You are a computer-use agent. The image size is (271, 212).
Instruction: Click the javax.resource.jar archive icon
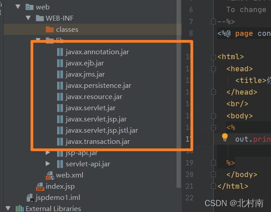point(60,97)
